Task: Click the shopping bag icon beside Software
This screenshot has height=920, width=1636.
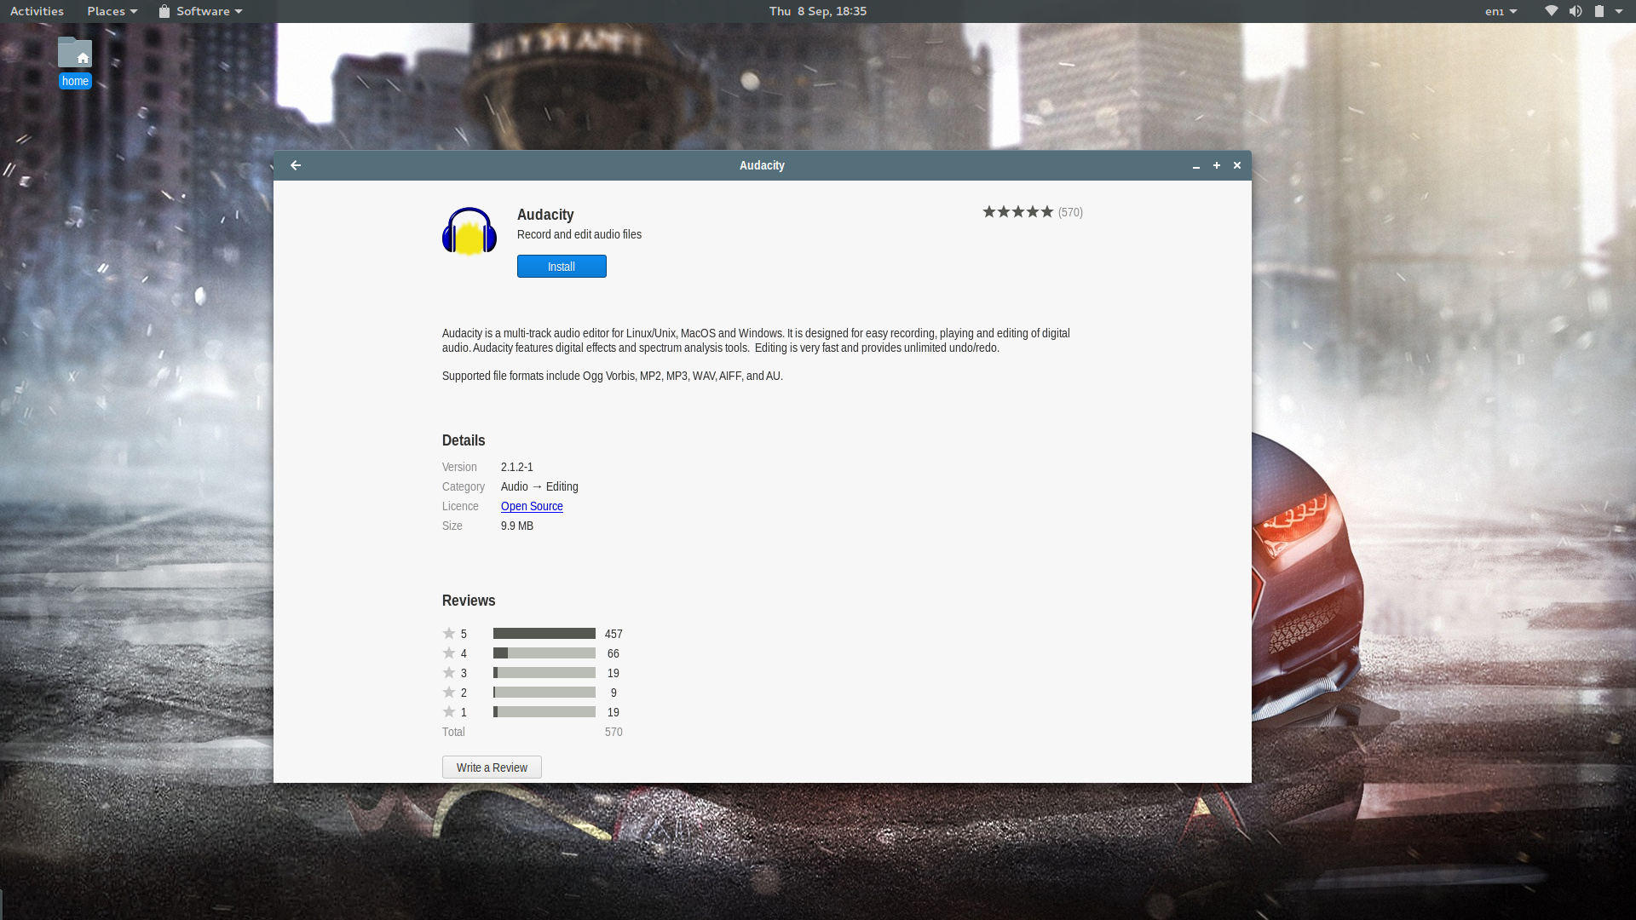Action: pyautogui.click(x=164, y=11)
